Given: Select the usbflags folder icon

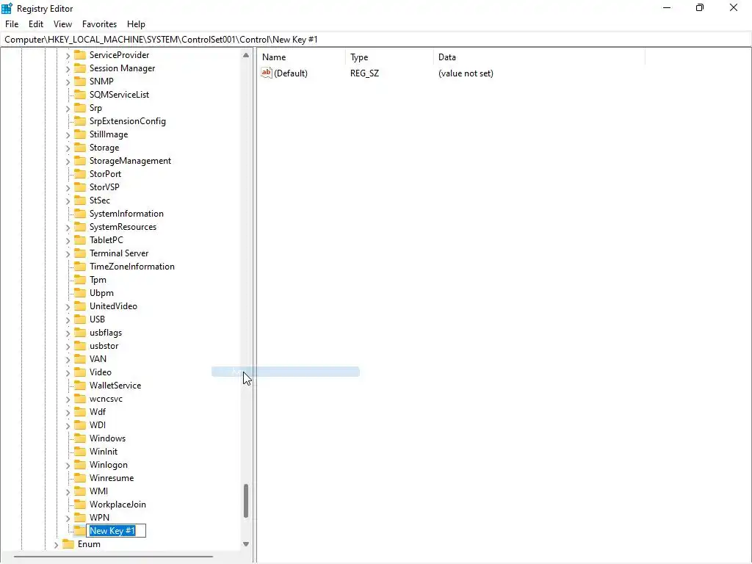Looking at the screenshot, I should 79,333.
